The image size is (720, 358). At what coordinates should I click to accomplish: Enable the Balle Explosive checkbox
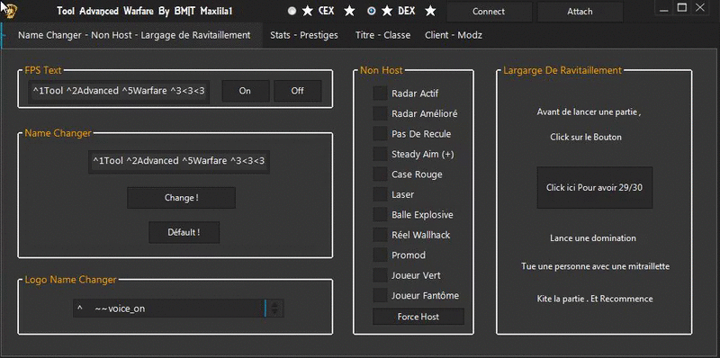(x=380, y=214)
